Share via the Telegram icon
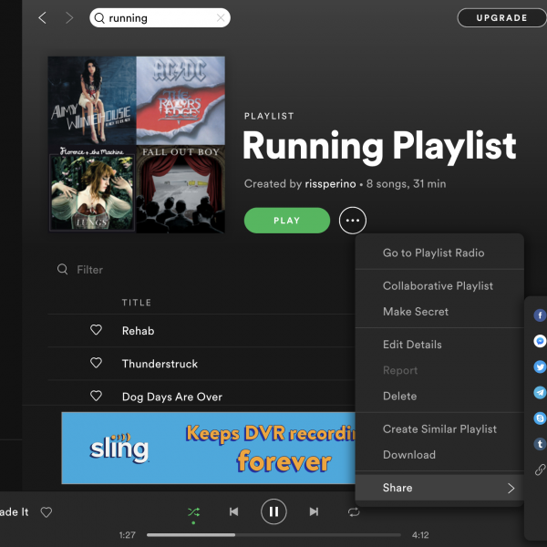Screen dimensions: 547x547 540,392
